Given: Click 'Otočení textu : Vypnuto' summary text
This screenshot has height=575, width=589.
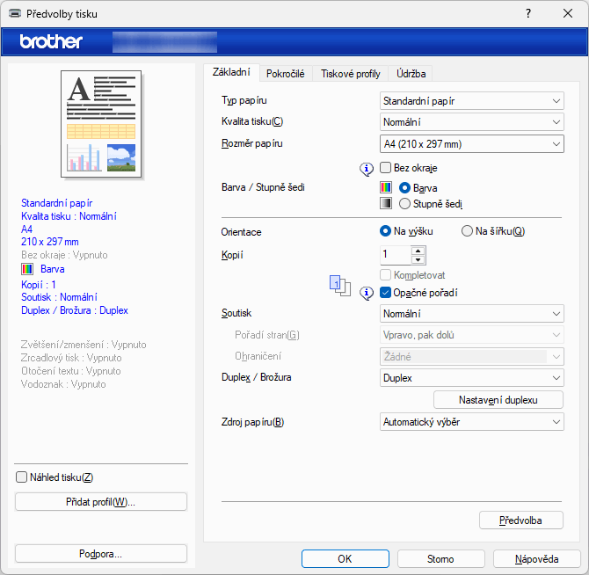Looking at the screenshot, I should (x=71, y=371).
